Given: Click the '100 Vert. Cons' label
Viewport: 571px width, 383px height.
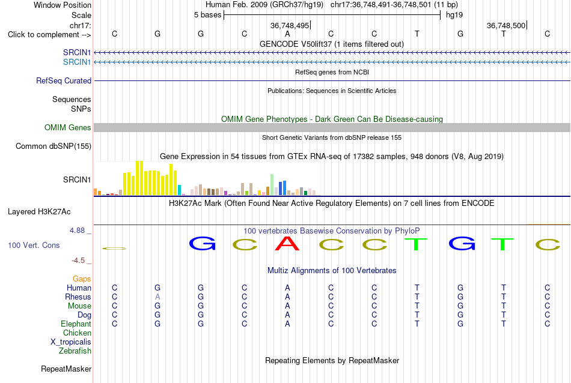Looking at the screenshot, I should tap(34, 245).
